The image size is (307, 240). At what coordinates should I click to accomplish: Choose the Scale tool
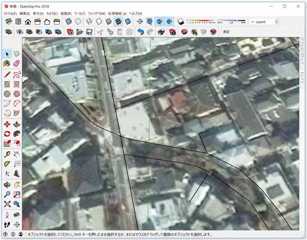tap(7, 144)
